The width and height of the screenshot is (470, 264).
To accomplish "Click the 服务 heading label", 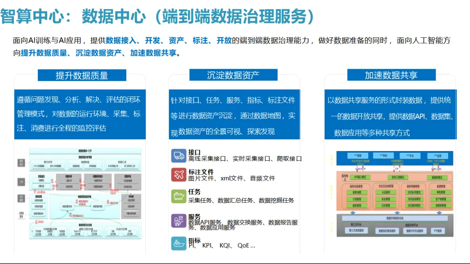I will [x=194, y=217].
